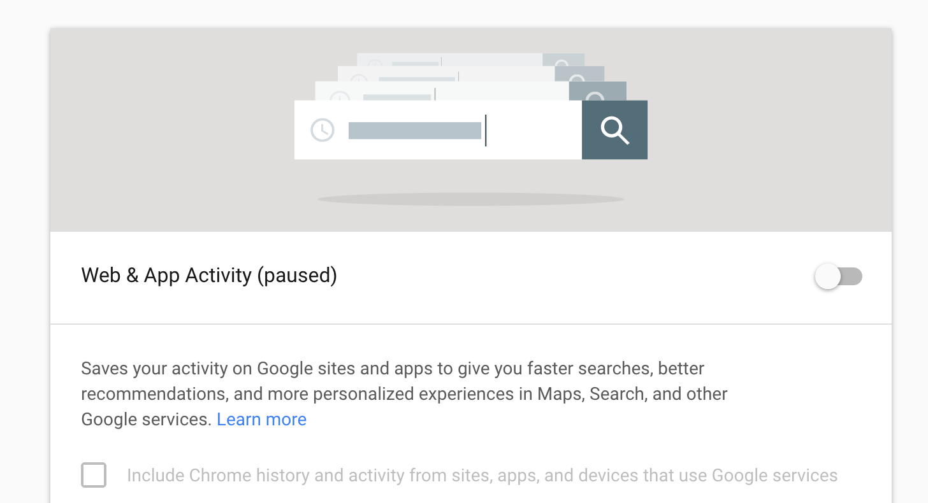Toggle the Web & App Activity switch
Image resolution: width=928 pixels, height=503 pixels.
pos(837,277)
